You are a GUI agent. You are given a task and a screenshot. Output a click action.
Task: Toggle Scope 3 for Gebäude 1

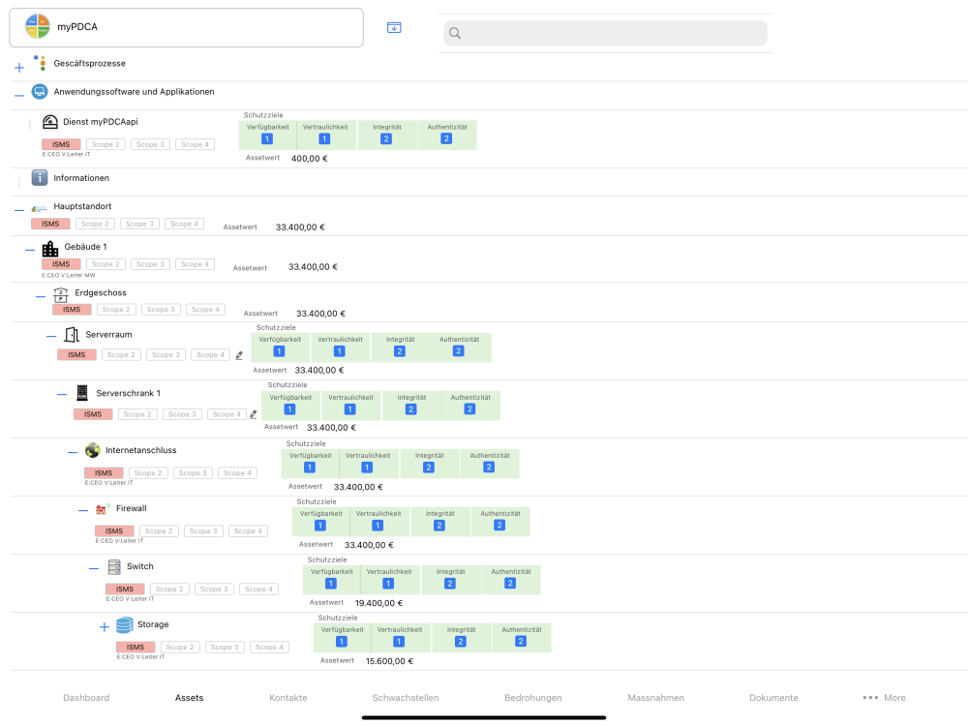click(x=151, y=264)
